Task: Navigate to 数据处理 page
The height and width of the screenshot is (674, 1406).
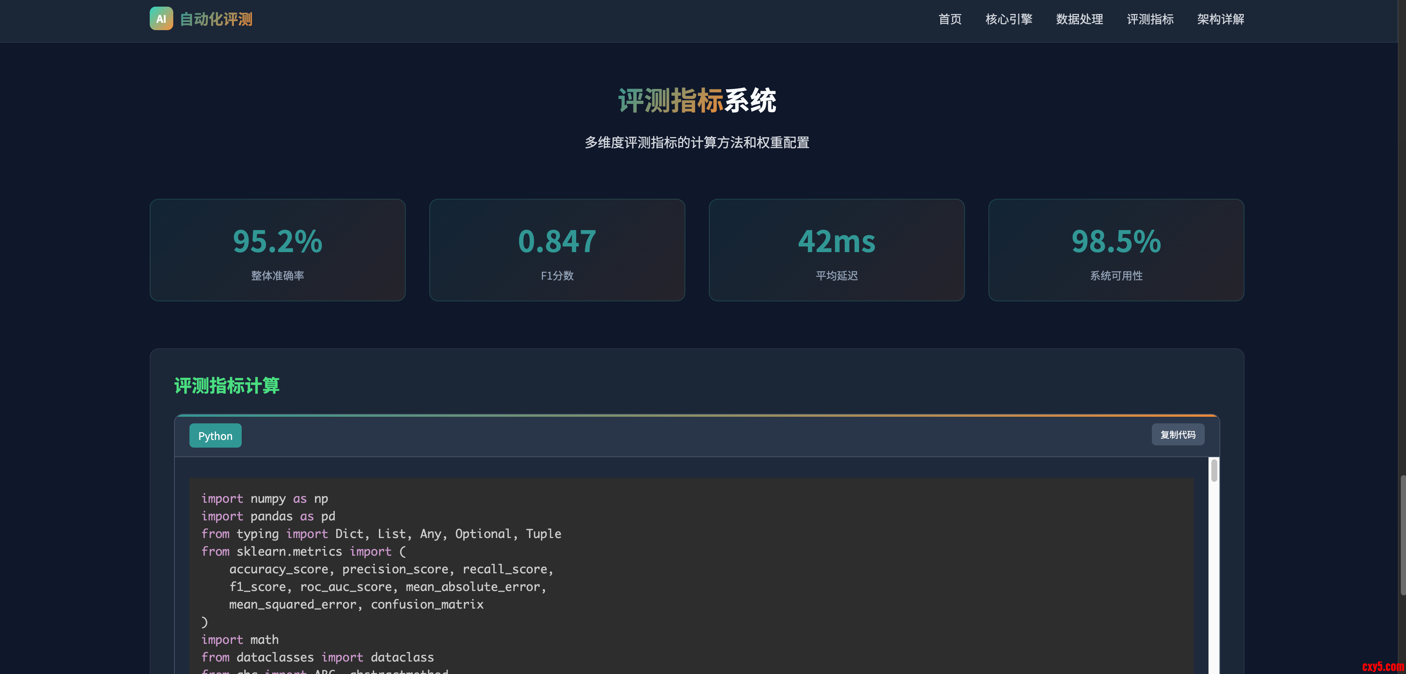Action: tap(1079, 19)
